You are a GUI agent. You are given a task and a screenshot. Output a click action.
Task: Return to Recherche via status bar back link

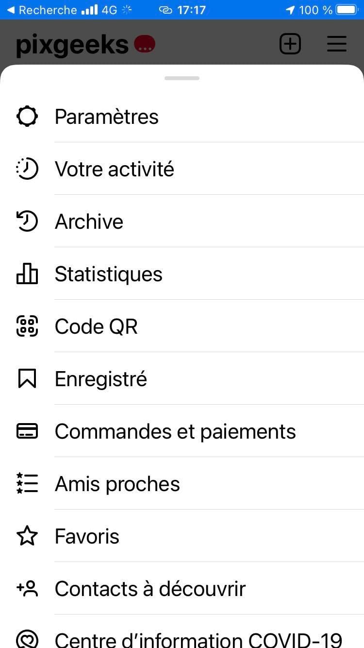(42, 10)
